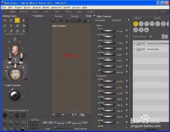Open the parameters panel menu arrow
Image resolution: width=170 pixels, height=132 pixels.
pos(129,20)
